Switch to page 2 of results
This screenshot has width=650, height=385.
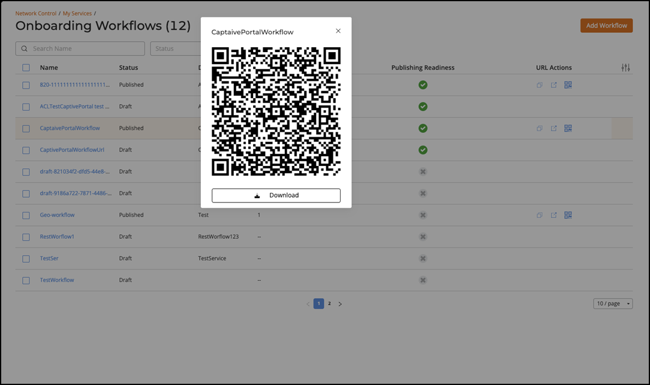(x=329, y=304)
